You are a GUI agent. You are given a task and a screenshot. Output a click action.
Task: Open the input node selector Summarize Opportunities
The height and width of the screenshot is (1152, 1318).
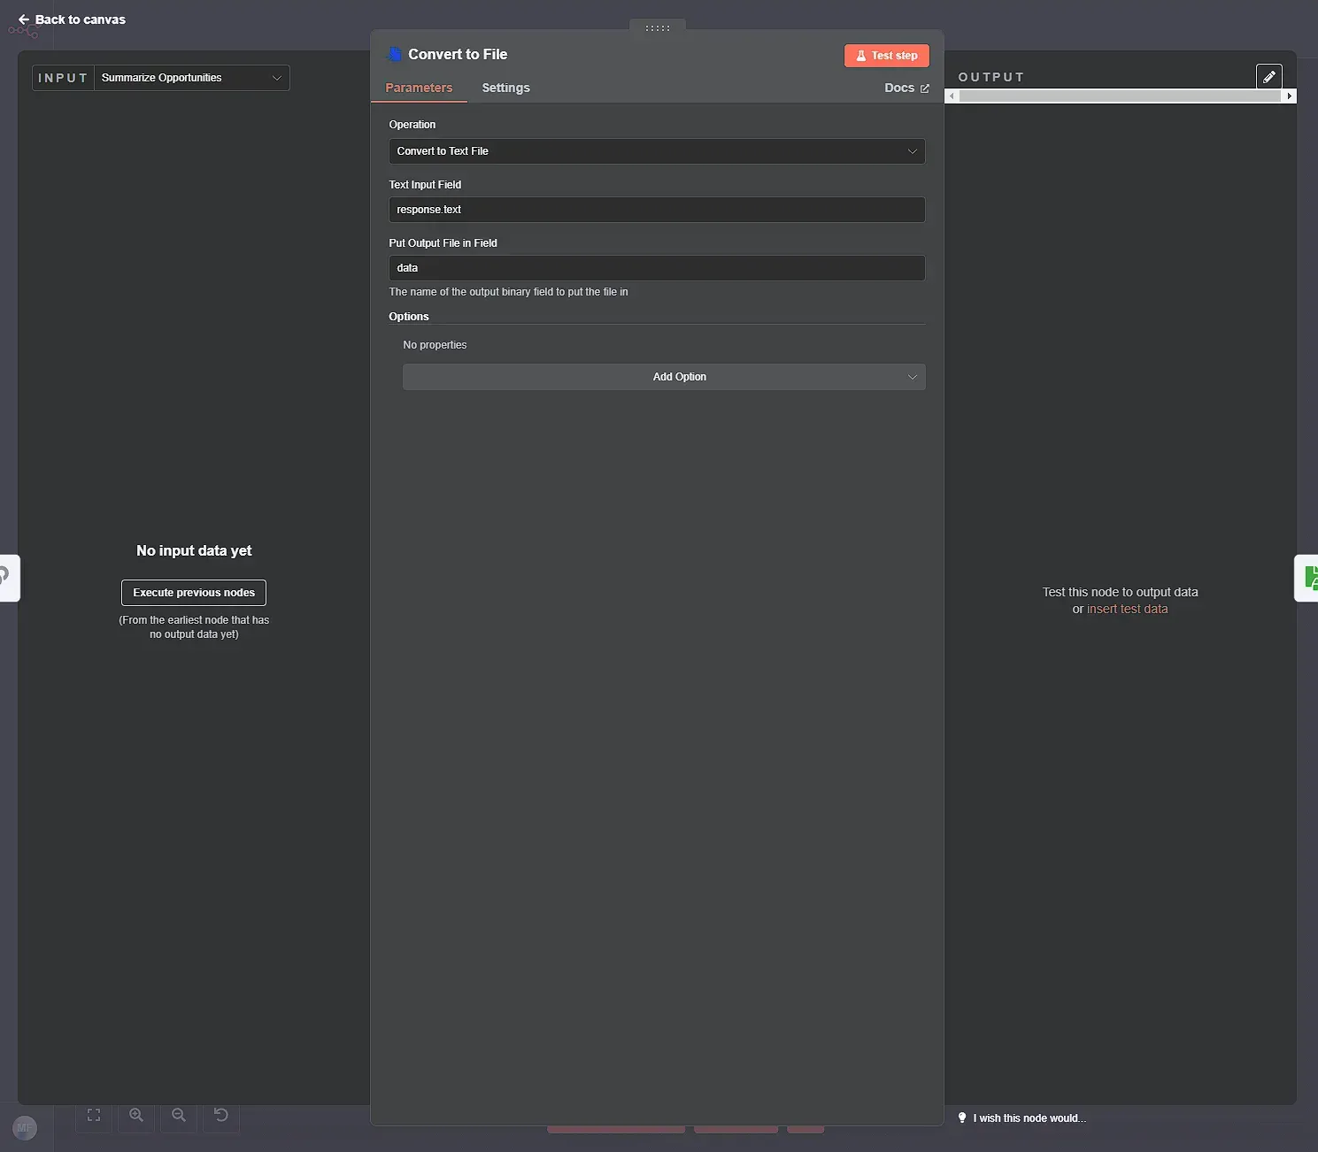point(192,78)
